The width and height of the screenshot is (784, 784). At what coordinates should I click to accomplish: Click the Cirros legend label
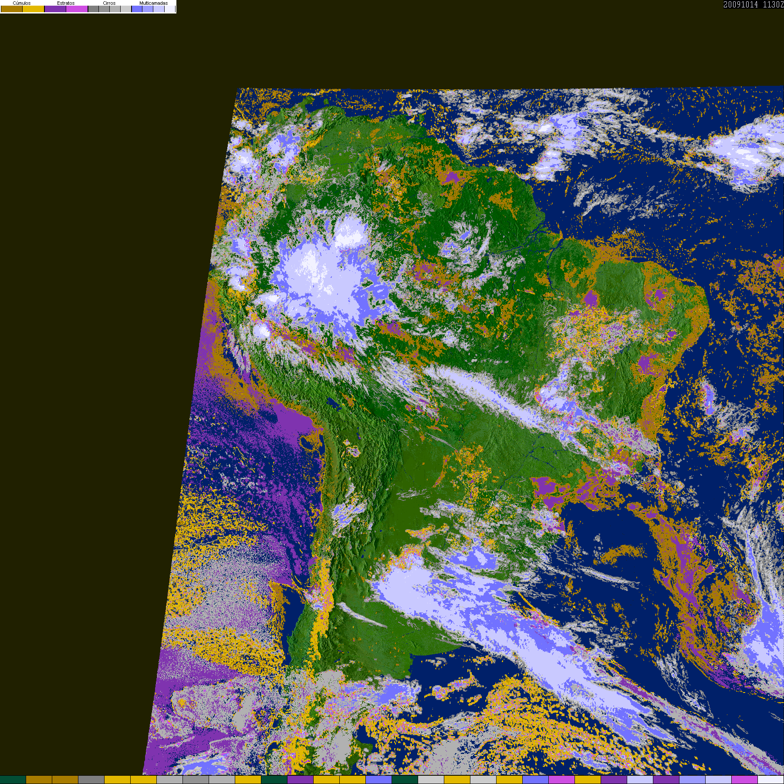109,3
